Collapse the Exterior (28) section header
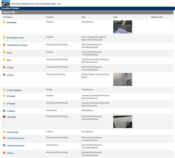The height and width of the screenshot is (158, 175). tap(9, 12)
